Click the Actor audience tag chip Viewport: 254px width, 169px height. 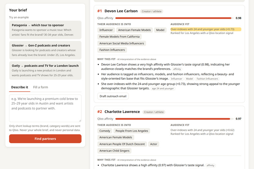(153, 144)
